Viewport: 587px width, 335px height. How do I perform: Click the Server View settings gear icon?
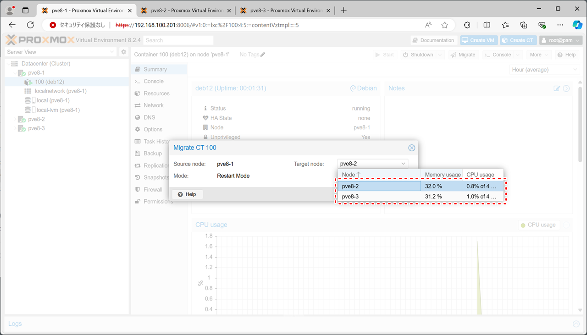[123, 52]
